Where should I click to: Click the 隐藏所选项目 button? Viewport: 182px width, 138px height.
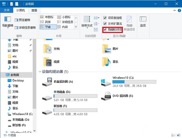pyautogui.click(x=129, y=24)
